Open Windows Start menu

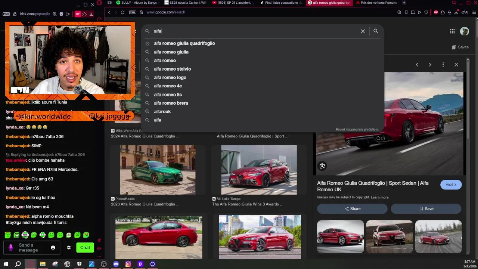pyautogui.click(x=6, y=264)
